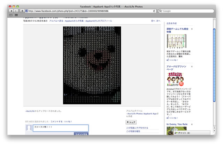The image size is (223, 145).
Task: Close the アメーバピグ ad with X
Action: (x=192, y=67)
